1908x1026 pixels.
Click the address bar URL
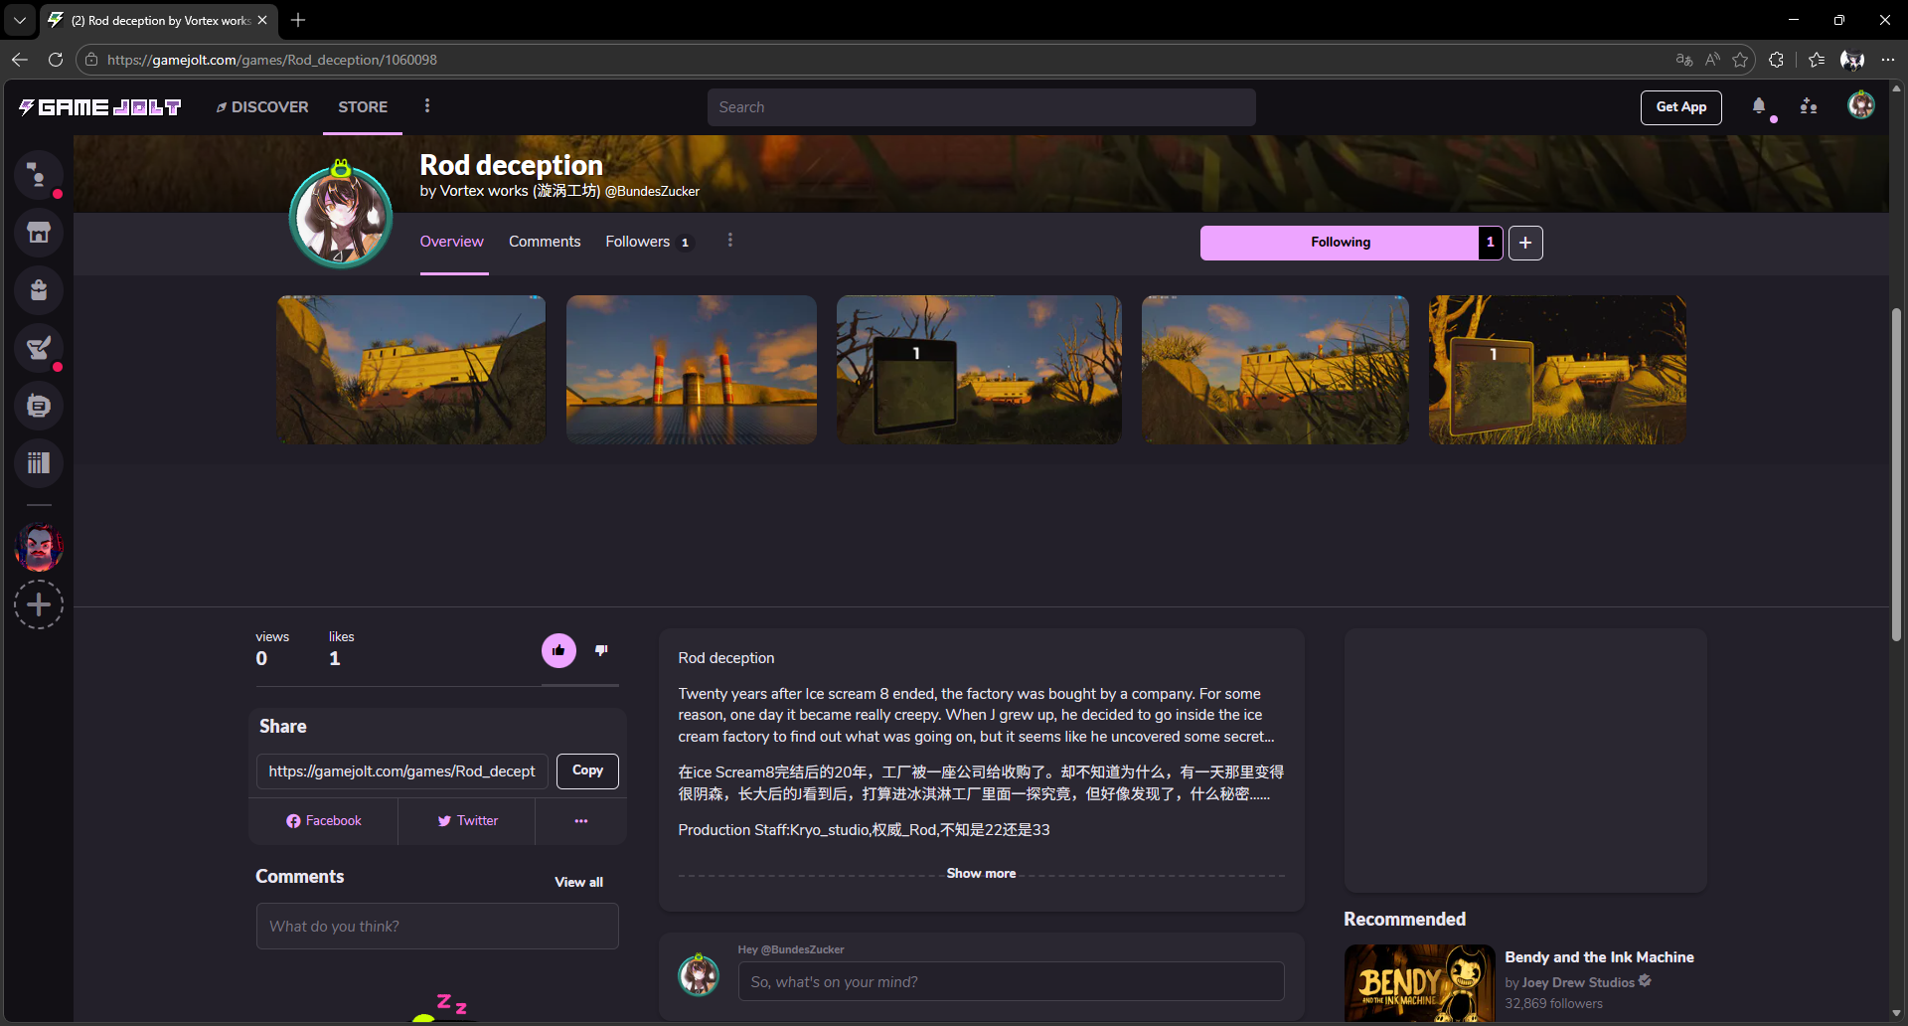(272, 60)
